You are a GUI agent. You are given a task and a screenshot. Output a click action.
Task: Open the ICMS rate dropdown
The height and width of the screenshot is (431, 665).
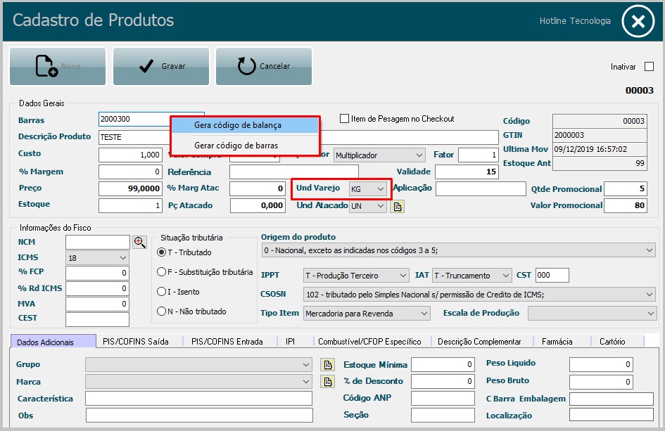[x=97, y=257]
